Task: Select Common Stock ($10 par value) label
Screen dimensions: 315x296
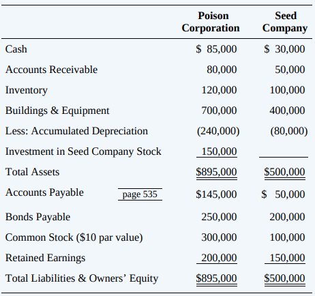Action: (x=74, y=237)
